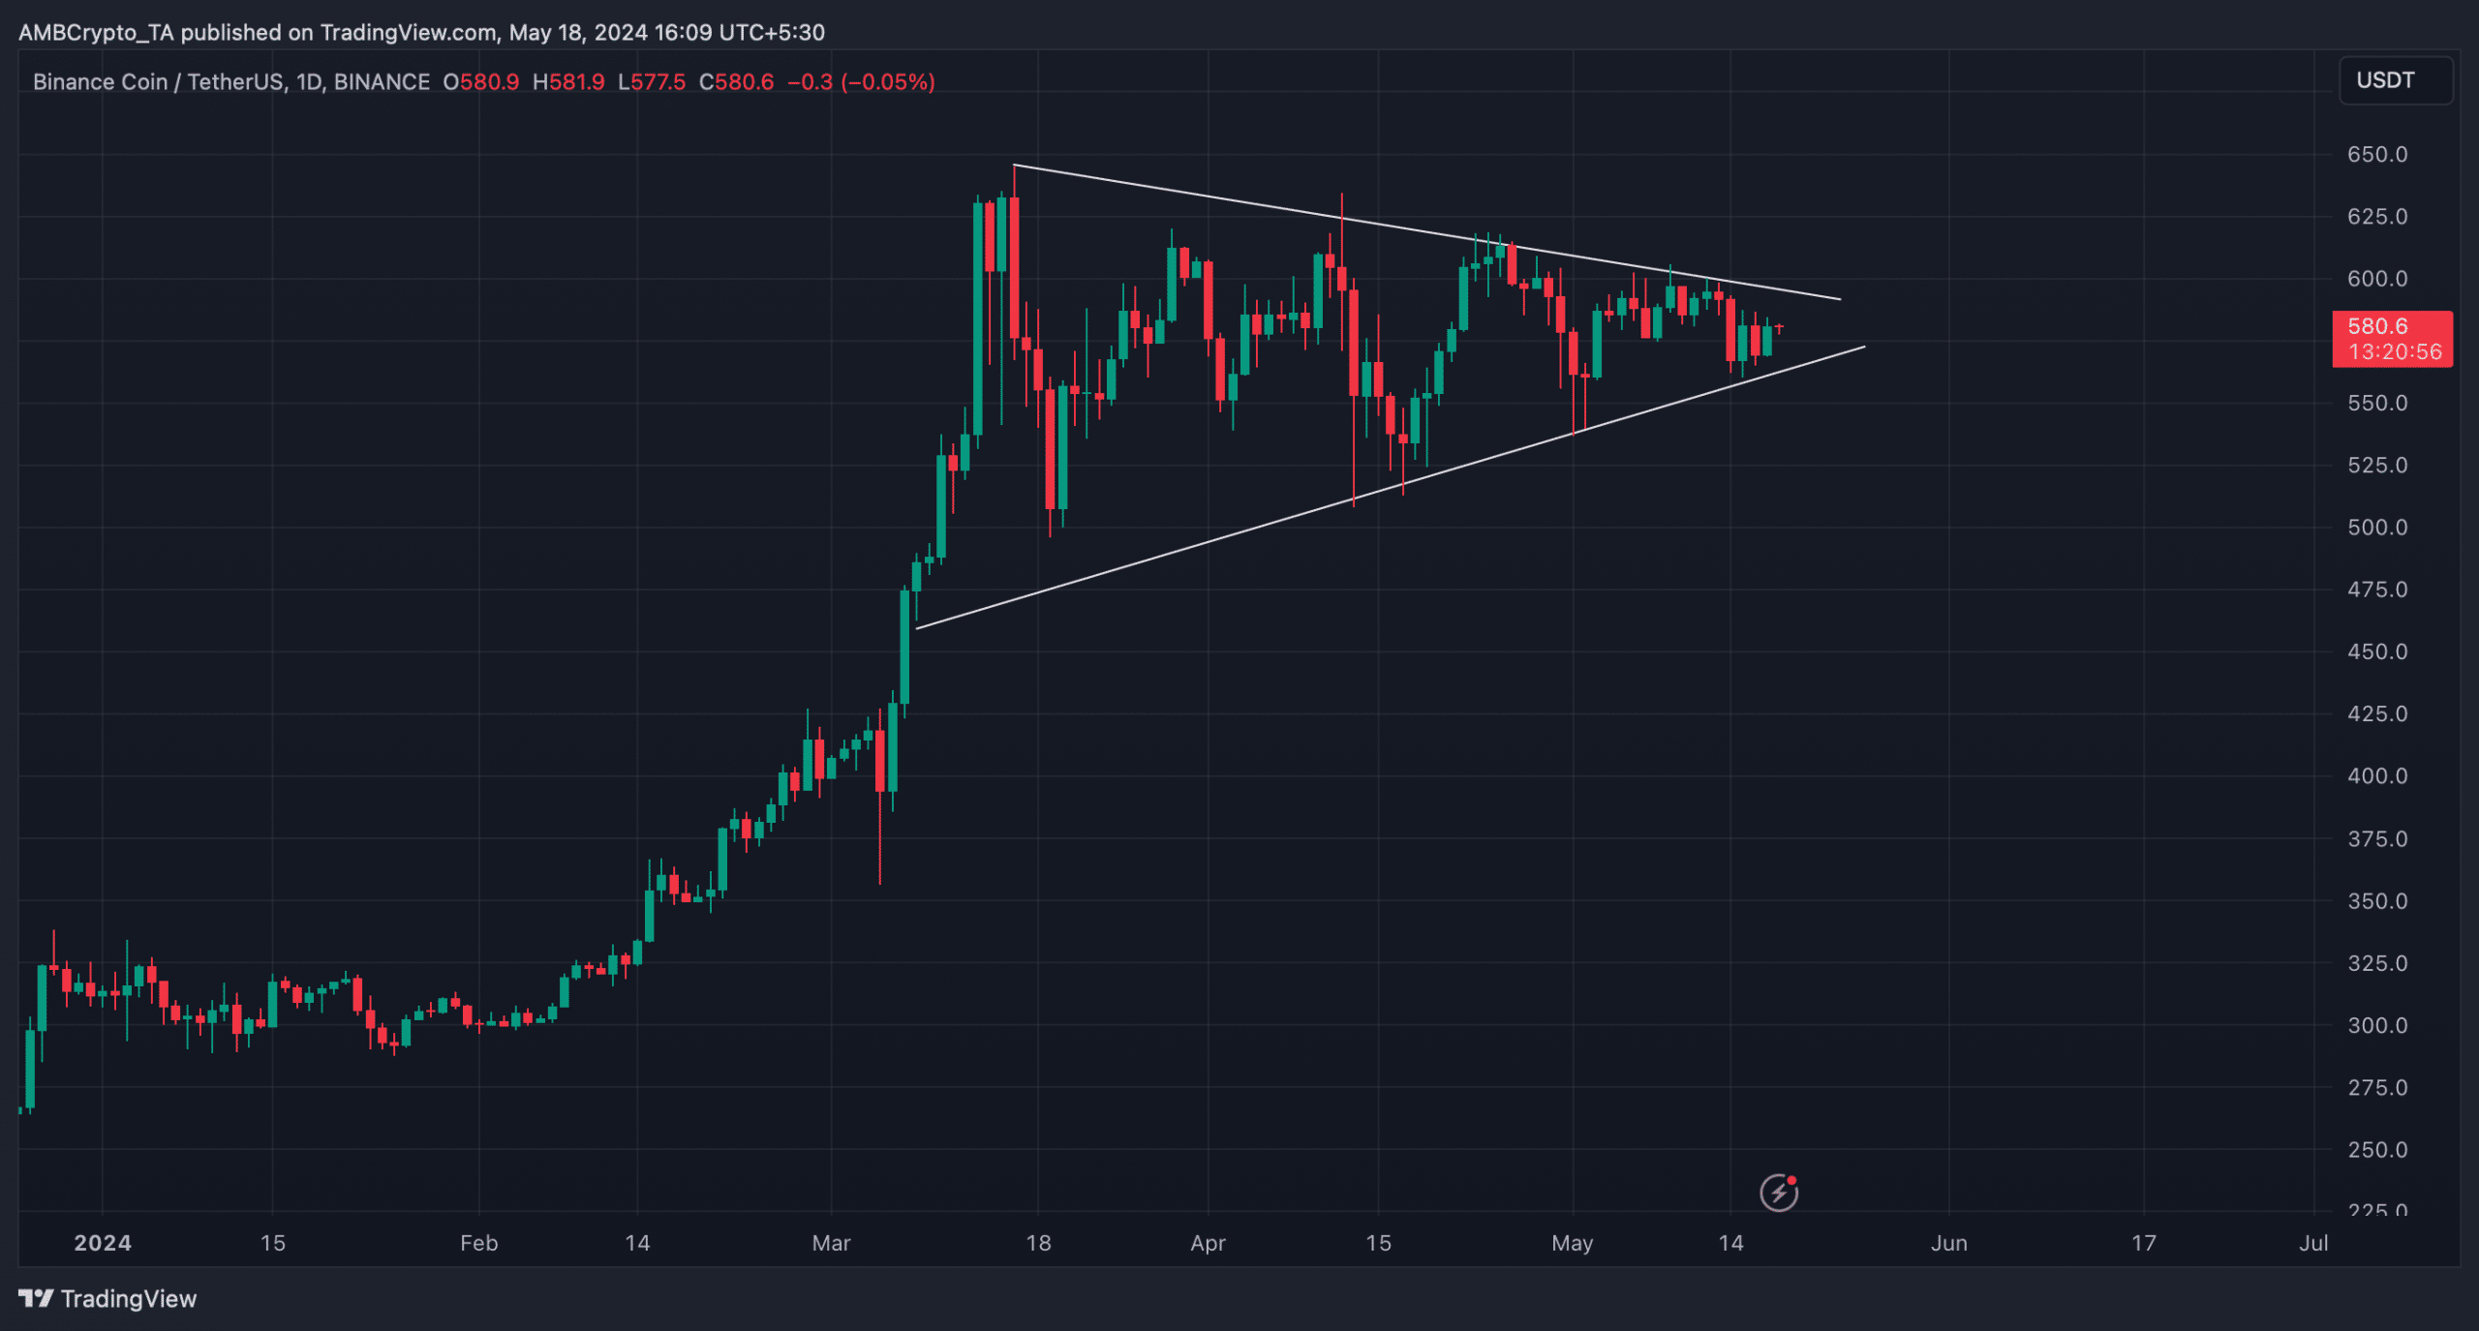This screenshot has width=2479, height=1331.
Task: Click the 275.0 price axis label
Action: (2376, 1087)
